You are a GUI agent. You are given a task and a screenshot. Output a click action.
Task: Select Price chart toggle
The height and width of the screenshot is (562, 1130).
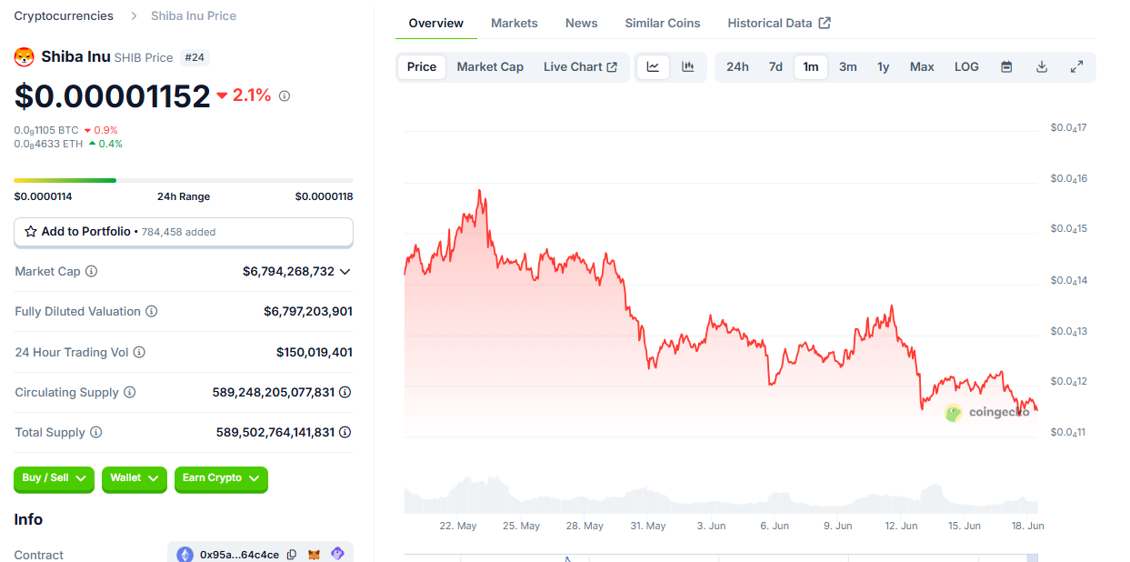(422, 66)
